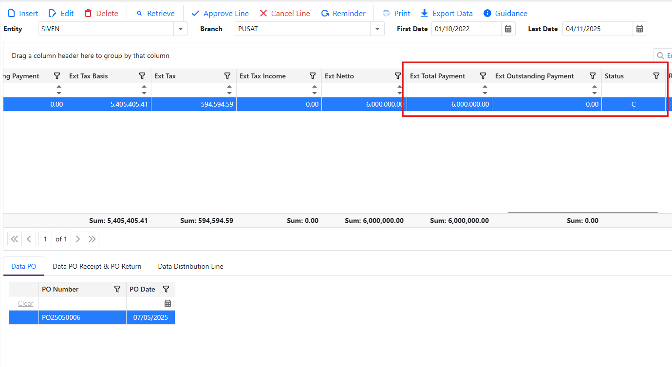The width and height of the screenshot is (672, 367).
Task: Open the filter icon on Ext Tax Income
Action: [313, 76]
